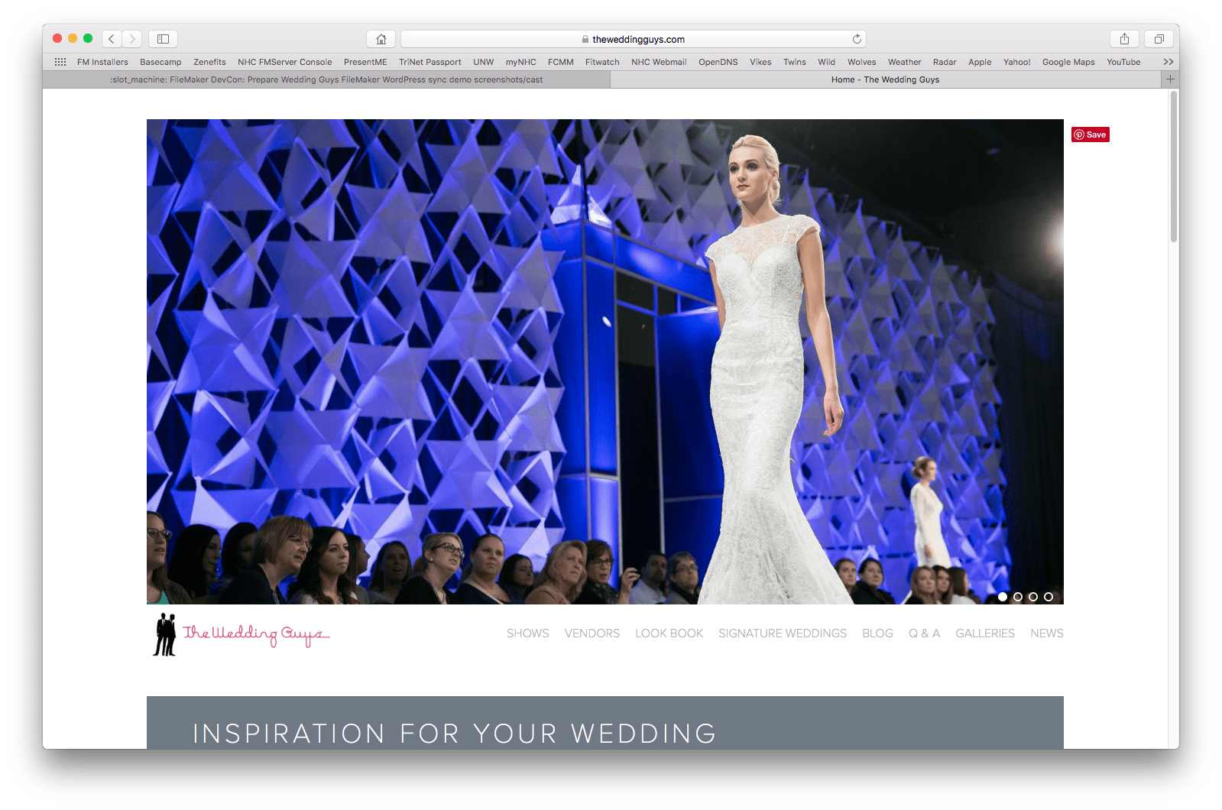Select the first slideshow dot
This screenshot has width=1222, height=810.
(x=1003, y=597)
